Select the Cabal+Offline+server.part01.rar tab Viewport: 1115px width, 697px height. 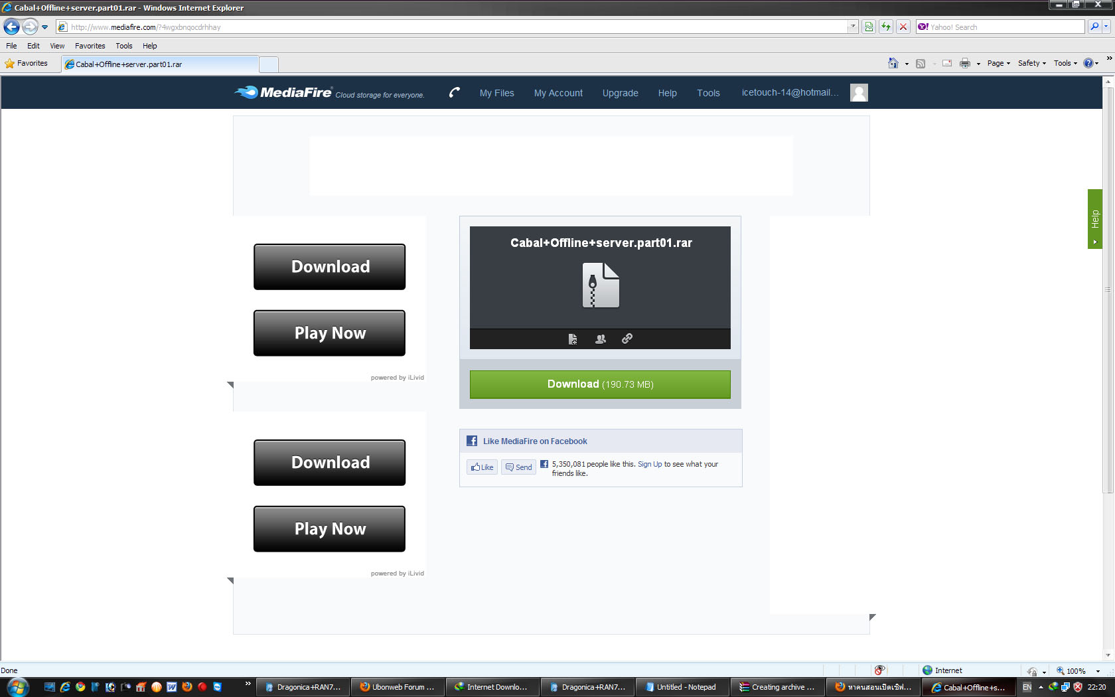(x=160, y=64)
